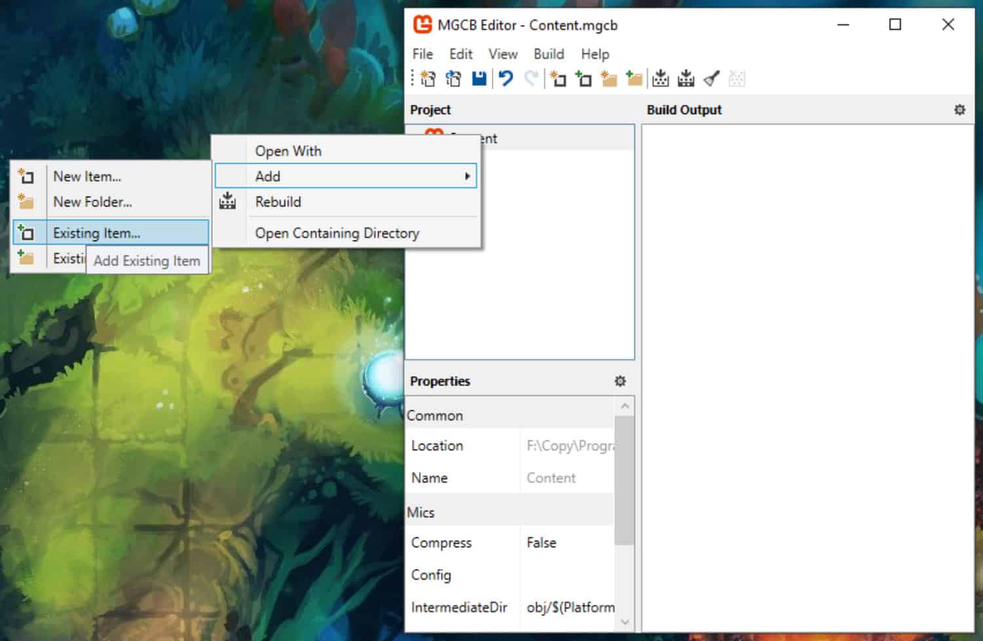The width and height of the screenshot is (983, 641).
Task: Click the Properties scrollbar up arrow
Action: pos(625,406)
